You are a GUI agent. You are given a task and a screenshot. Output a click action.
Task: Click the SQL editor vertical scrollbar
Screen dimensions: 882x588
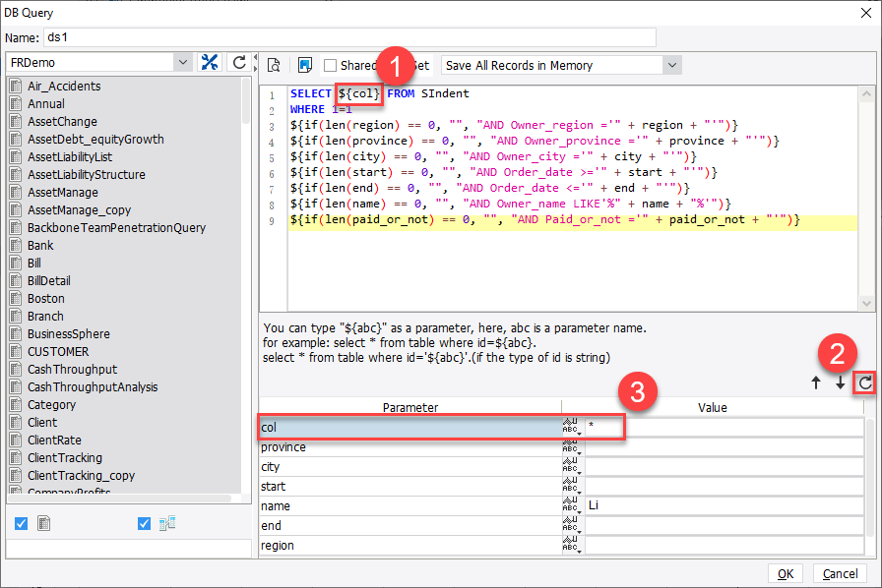tap(866, 197)
